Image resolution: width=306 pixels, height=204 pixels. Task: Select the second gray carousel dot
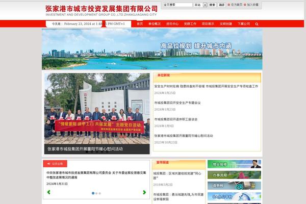click(96, 193)
